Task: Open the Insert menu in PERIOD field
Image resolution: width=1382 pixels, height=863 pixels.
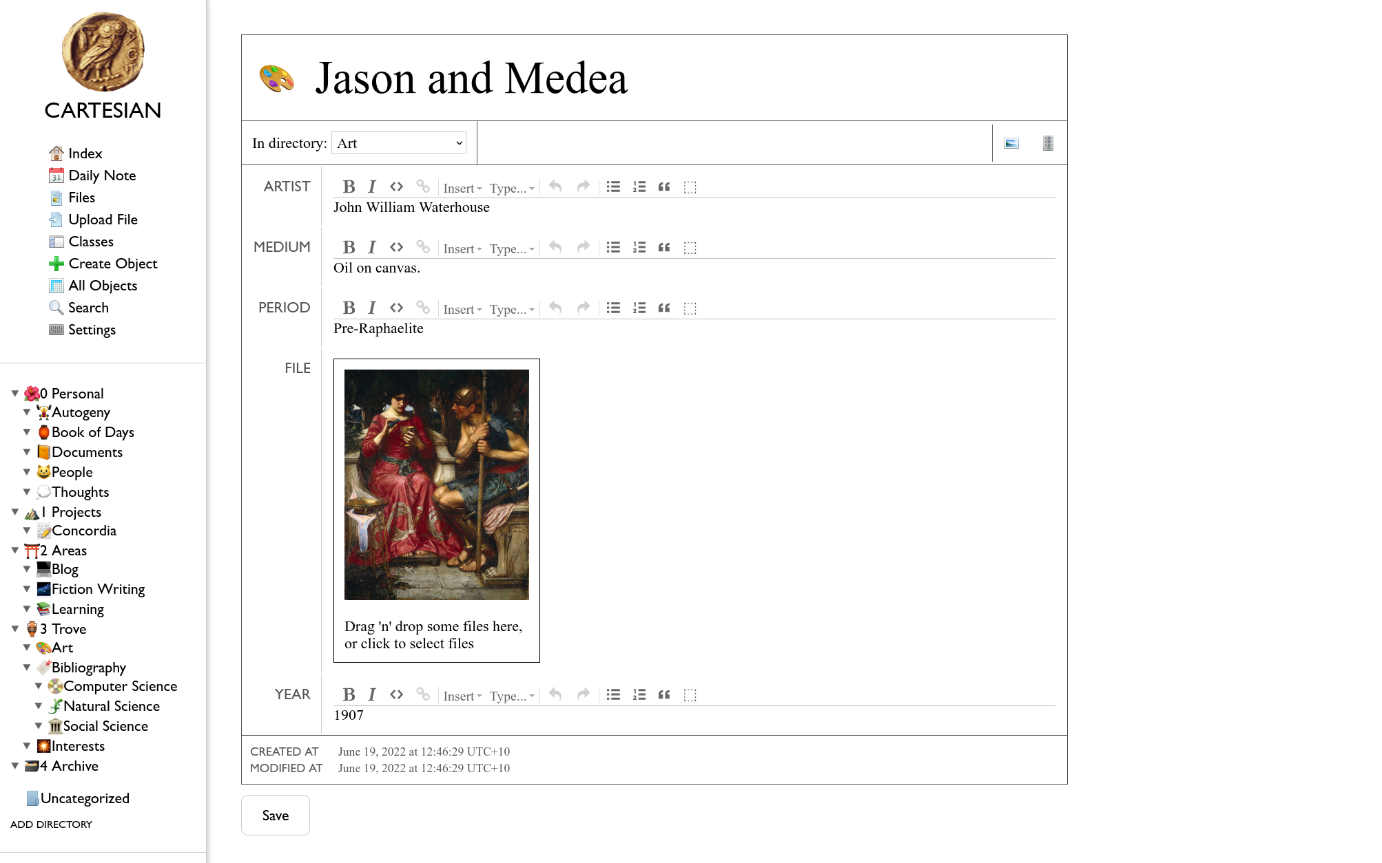Action: [x=461, y=308]
